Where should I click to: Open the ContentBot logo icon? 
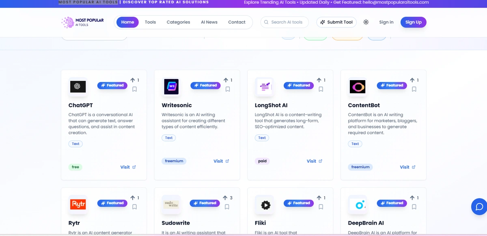click(x=358, y=86)
